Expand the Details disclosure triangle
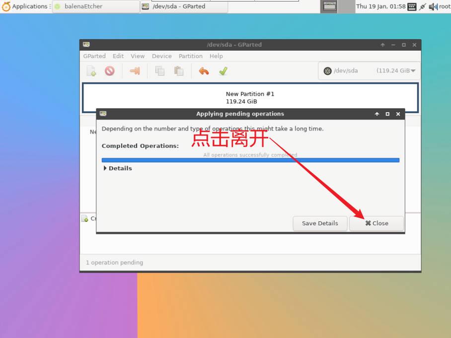 tap(105, 168)
